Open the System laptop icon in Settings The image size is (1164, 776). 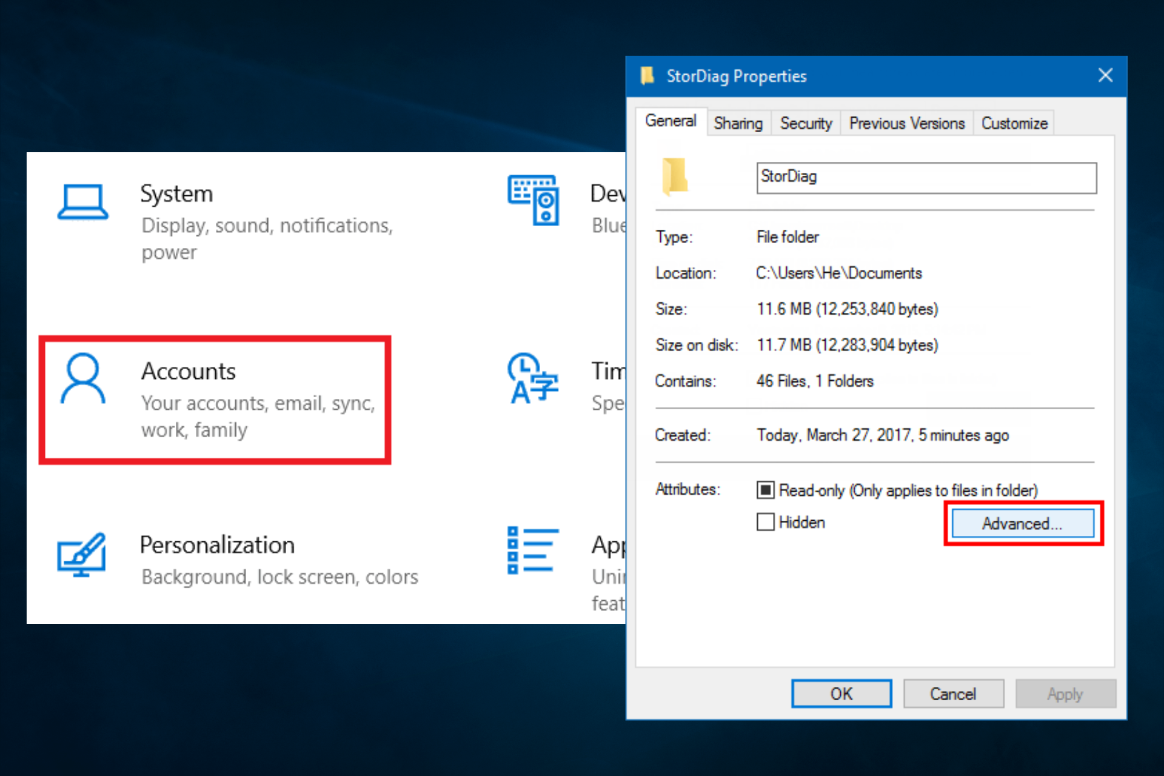(83, 202)
